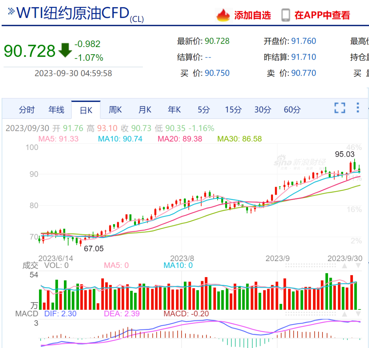Click the fullscreen expand chart icon
This screenshot has width=369, height=348.
(340, 108)
